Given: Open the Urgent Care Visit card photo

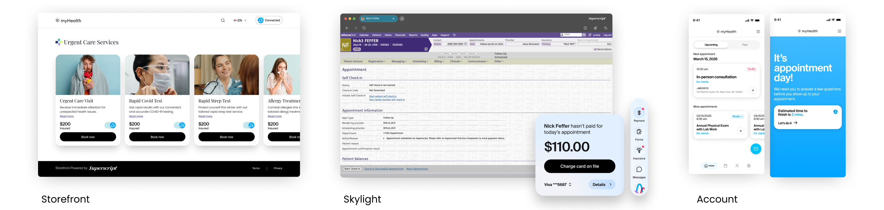Looking at the screenshot, I should tap(88, 75).
